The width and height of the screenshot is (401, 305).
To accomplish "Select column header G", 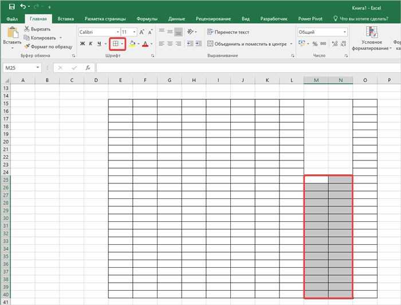I will (x=170, y=80).
